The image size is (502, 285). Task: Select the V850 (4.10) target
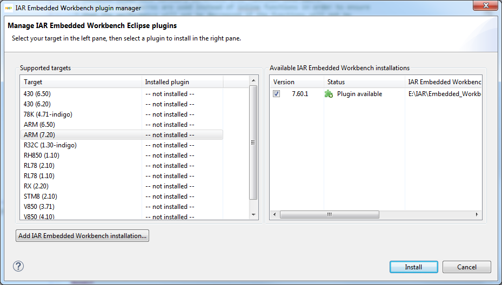click(x=122, y=216)
